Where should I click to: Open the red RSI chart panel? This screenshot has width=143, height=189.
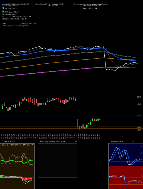tap(126, 178)
